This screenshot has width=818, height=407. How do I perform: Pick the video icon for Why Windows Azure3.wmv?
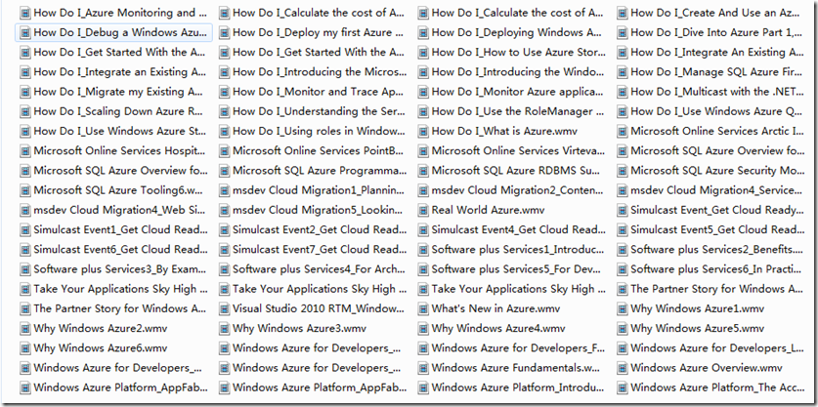(x=224, y=329)
